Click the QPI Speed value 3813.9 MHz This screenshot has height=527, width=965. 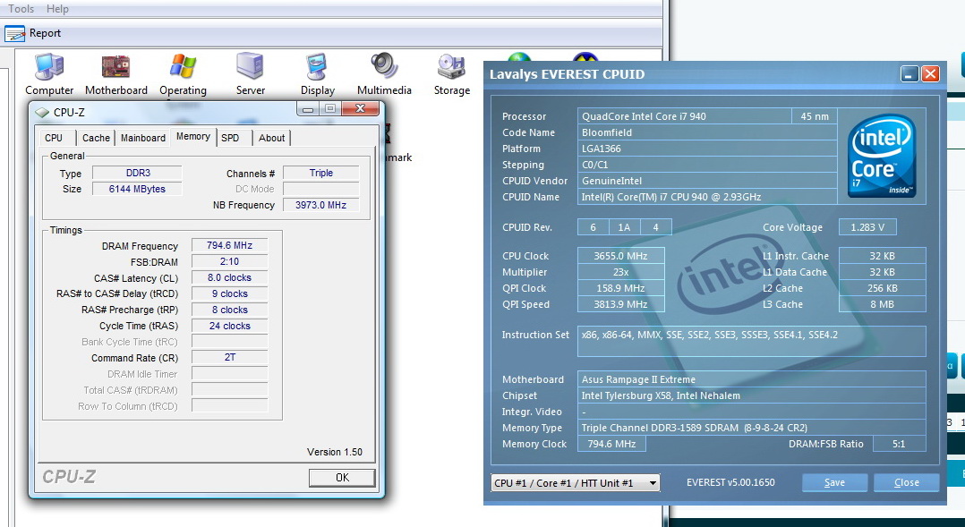(620, 304)
